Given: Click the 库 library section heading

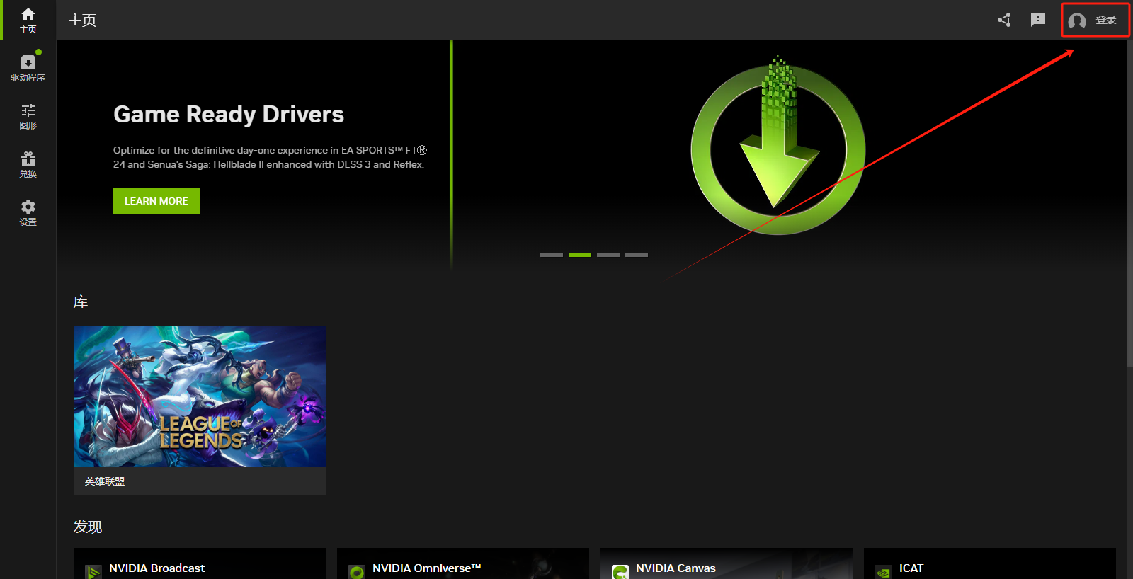Looking at the screenshot, I should (x=81, y=302).
